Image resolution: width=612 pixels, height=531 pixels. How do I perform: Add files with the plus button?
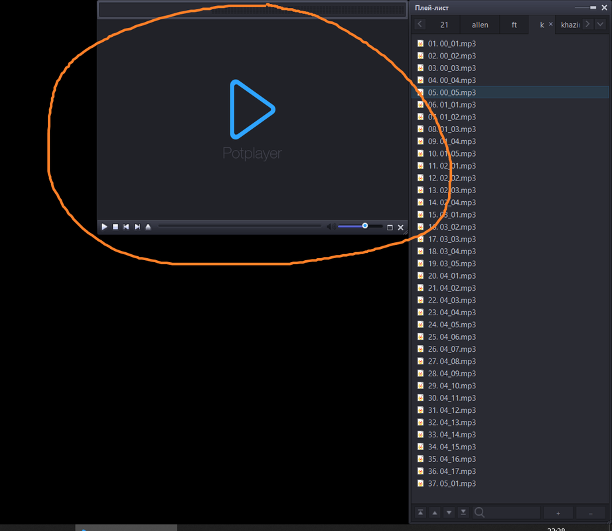(558, 513)
